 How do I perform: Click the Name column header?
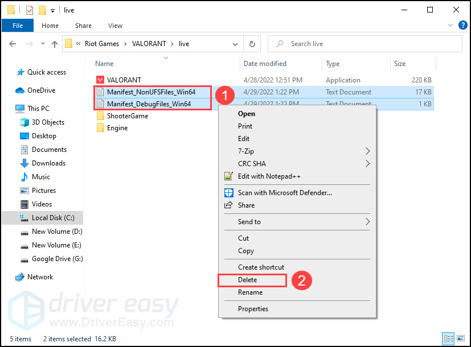coord(105,64)
